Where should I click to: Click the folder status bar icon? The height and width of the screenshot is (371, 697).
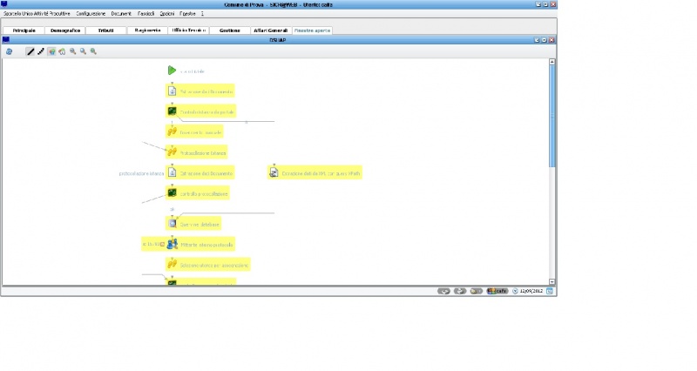476,291
